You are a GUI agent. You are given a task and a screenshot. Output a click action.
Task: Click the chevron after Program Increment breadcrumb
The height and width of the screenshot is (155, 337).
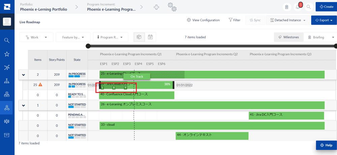click(x=142, y=7)
